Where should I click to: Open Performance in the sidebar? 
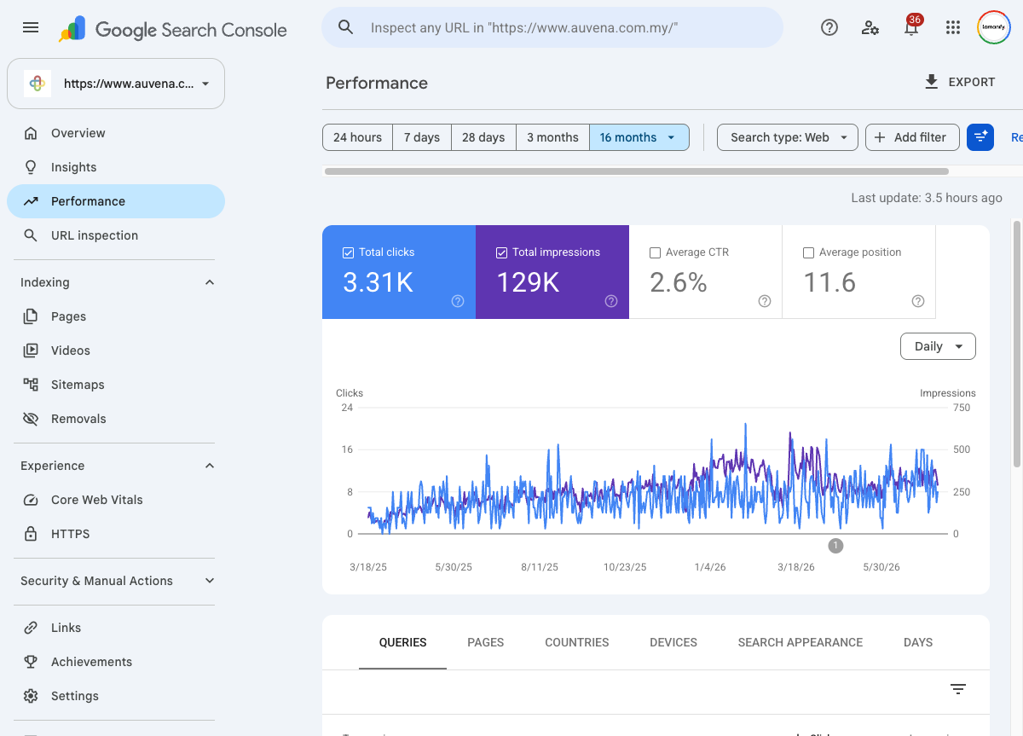click(x=116, y=201)
